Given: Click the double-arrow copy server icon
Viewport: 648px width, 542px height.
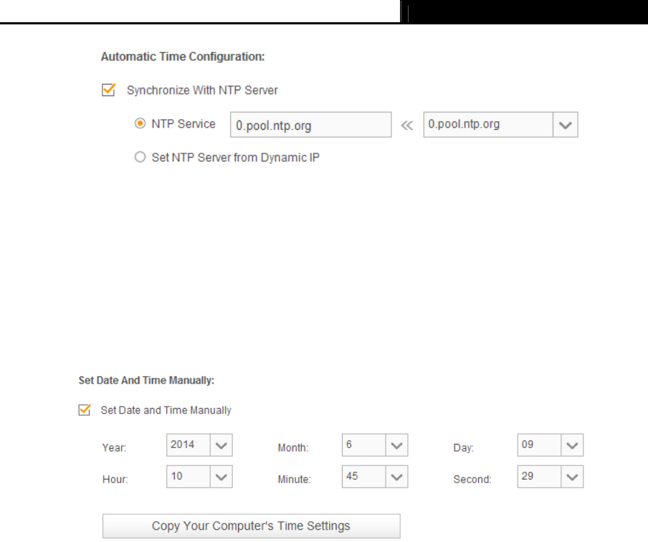Looking at the screenshot, I should (x=407, y=125).
